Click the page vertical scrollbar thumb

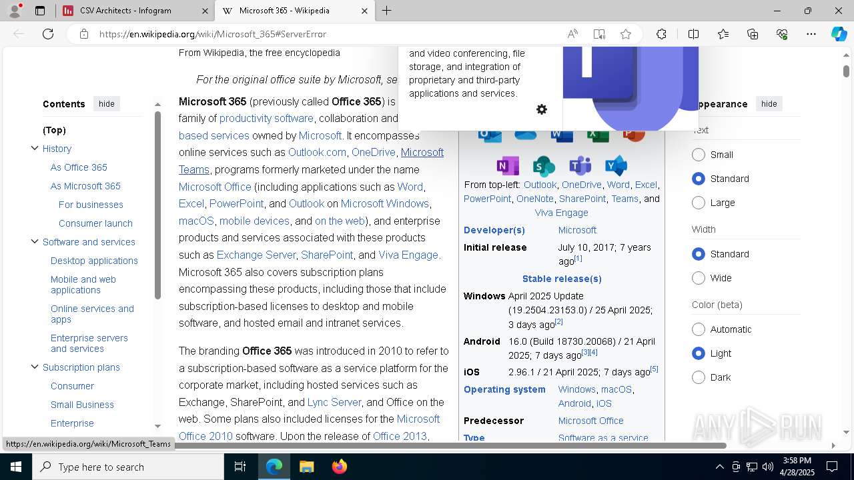(847, 70)
